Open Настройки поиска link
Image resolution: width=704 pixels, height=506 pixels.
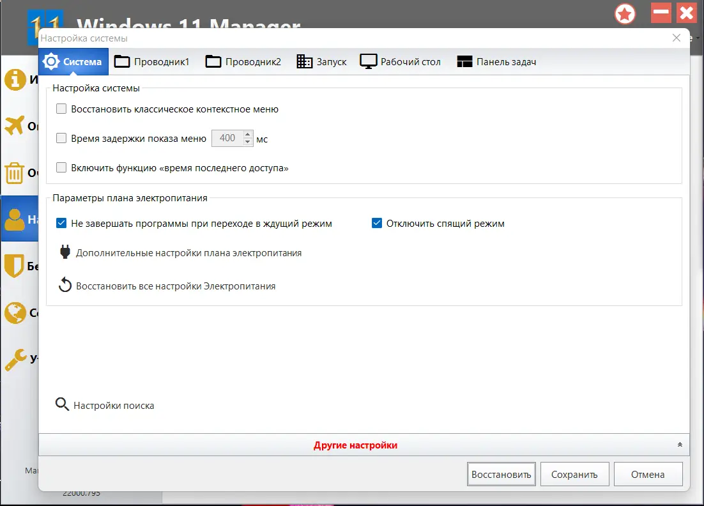tap(114, 406)
